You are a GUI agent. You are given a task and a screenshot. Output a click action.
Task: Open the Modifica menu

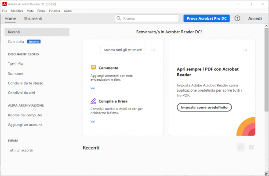pos(17,11)
